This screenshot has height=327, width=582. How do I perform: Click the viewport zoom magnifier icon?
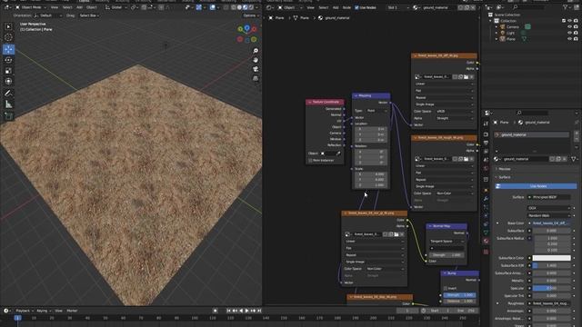coord(256,51)
